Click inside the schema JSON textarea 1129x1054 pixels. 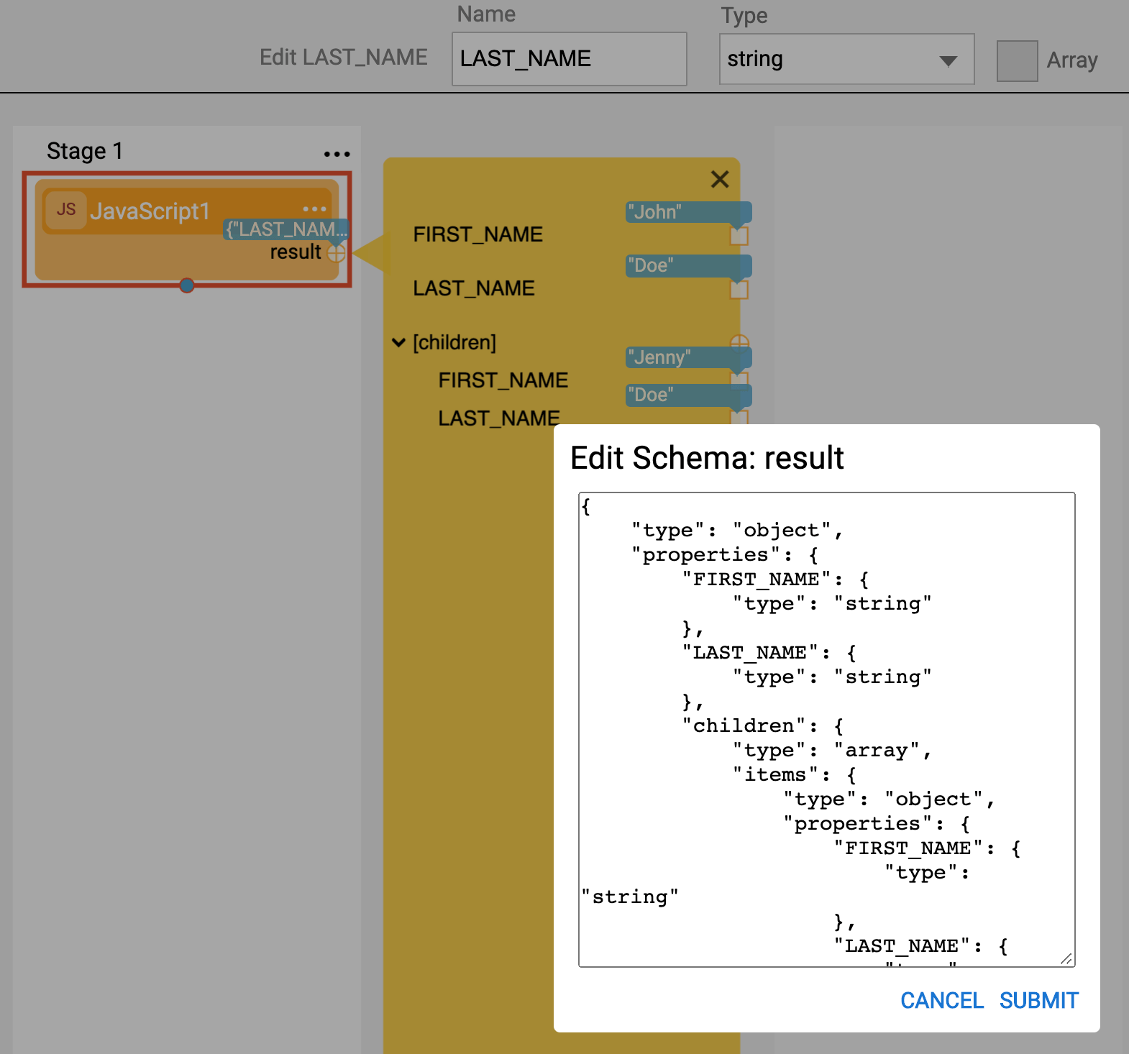[x=826, y=730]
